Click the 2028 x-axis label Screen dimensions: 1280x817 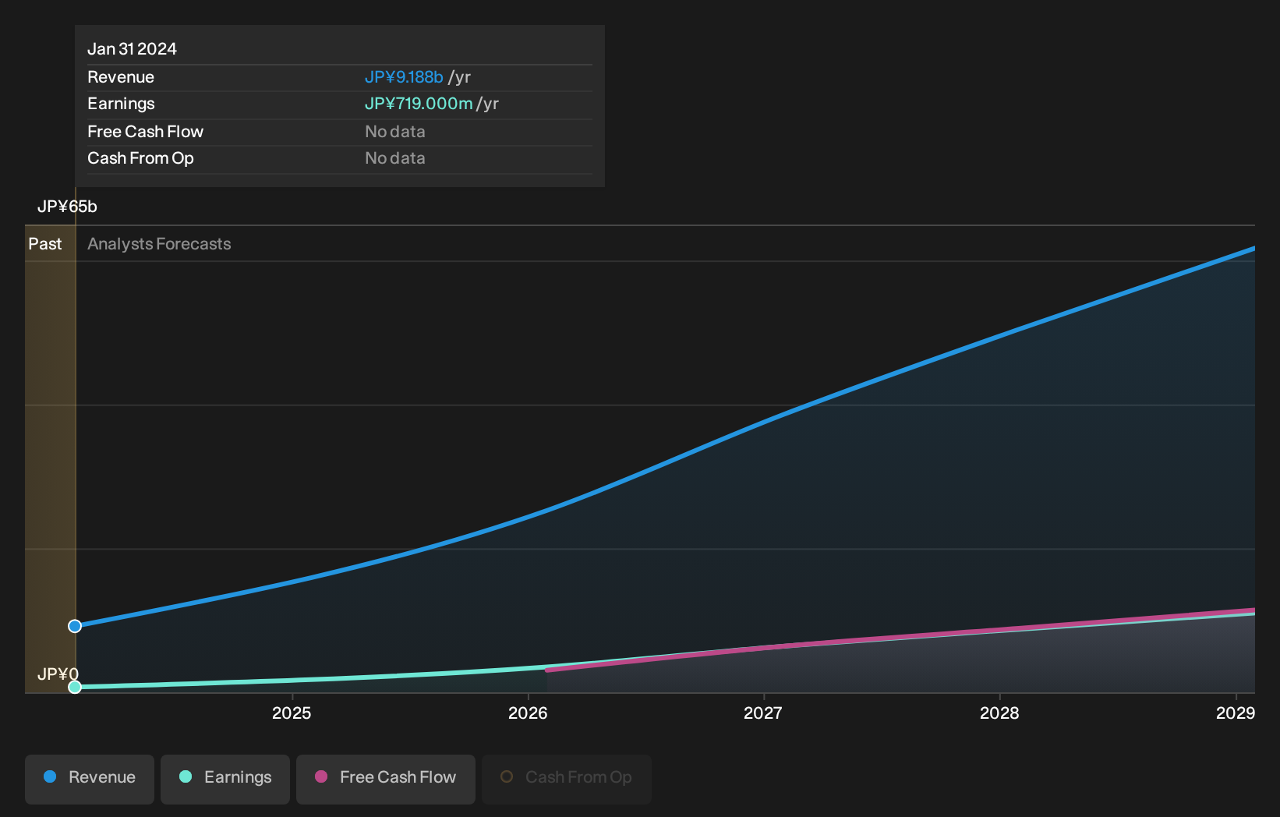[x=999, y=713]
